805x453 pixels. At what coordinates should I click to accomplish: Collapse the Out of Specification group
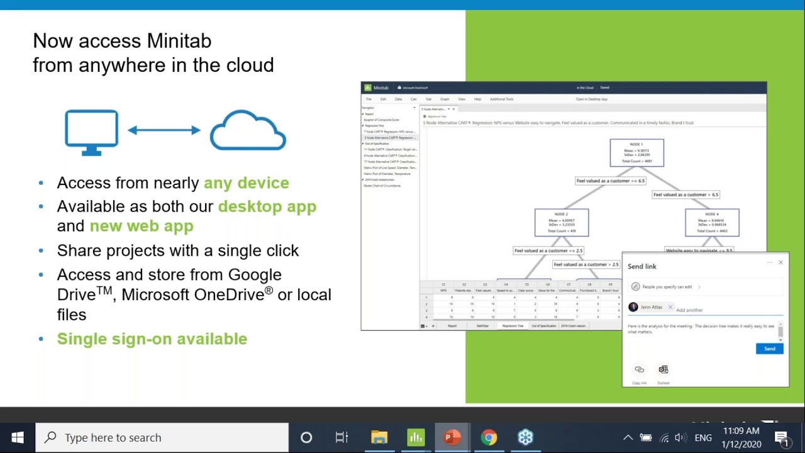pos(363,144)
